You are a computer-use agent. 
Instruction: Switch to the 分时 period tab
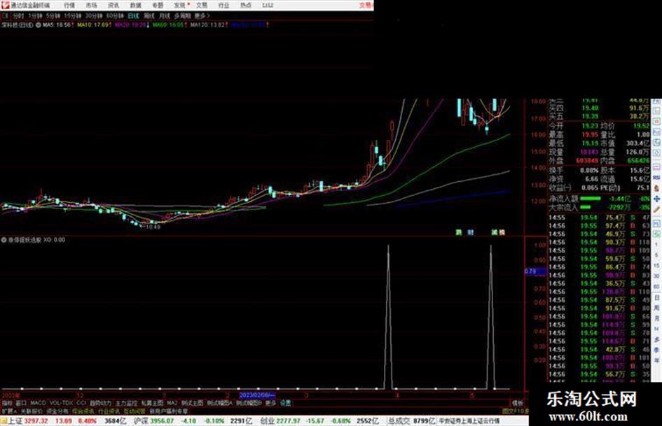coord(18,15)
